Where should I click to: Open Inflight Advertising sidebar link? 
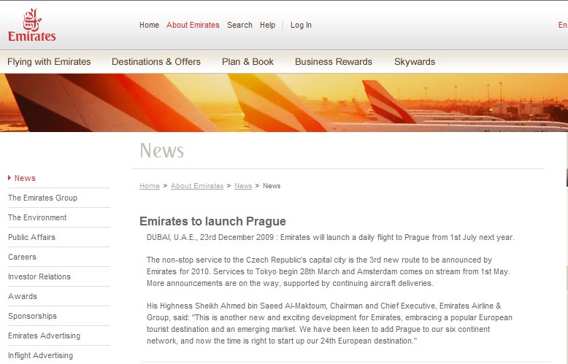tap(41, 355)
